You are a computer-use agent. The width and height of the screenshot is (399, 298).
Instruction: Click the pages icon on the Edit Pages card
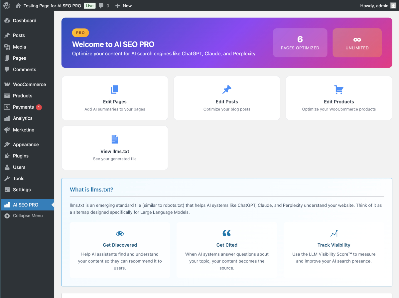click(x=115, y=89)
